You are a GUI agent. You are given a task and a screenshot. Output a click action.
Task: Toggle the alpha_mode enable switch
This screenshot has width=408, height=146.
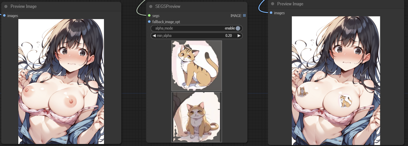(x=238, y=28)
